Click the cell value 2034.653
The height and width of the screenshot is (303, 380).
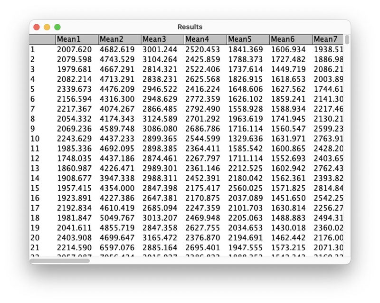(246, 228)
